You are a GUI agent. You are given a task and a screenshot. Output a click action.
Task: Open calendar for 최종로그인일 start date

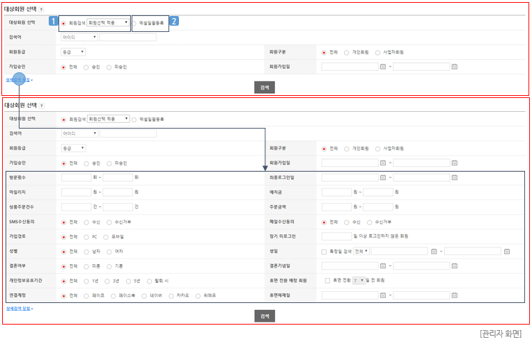coord(384,177)
